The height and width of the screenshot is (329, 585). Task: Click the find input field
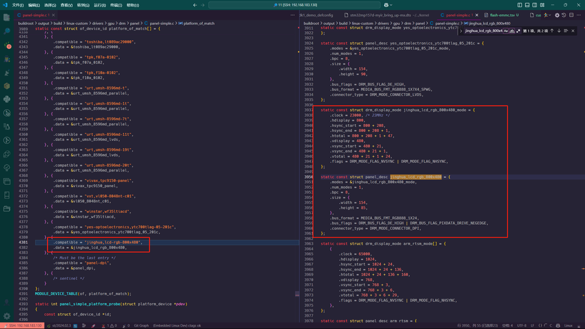[483, 31]
